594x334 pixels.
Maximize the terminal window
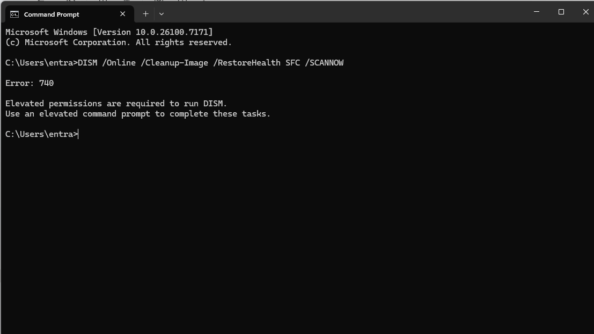coord(561,12)
